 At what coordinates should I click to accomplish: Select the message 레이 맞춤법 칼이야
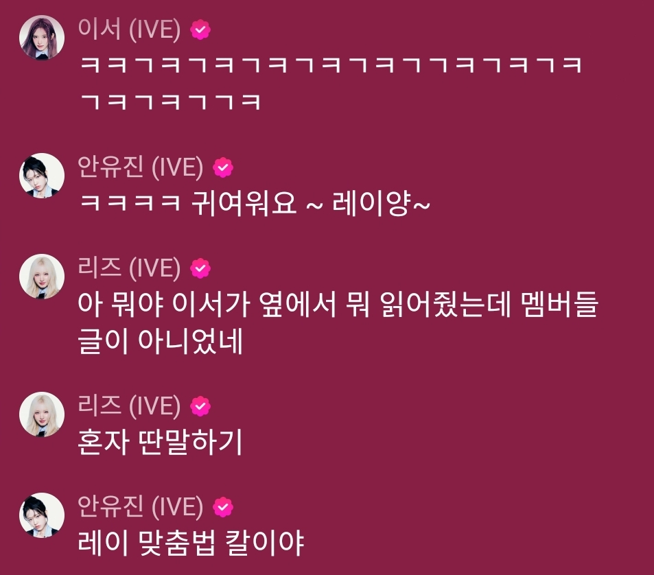point(191,543)
